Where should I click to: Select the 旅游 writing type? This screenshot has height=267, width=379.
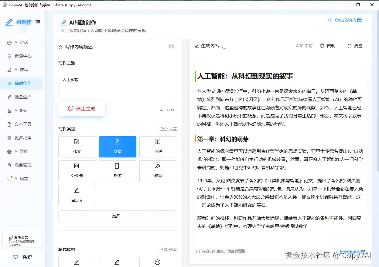point(118,171)
